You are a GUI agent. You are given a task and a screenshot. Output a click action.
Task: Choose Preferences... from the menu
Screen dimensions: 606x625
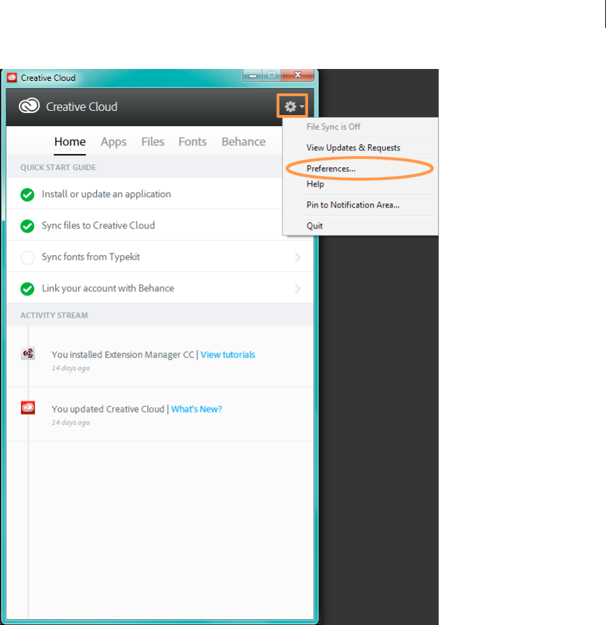(360, 169)
